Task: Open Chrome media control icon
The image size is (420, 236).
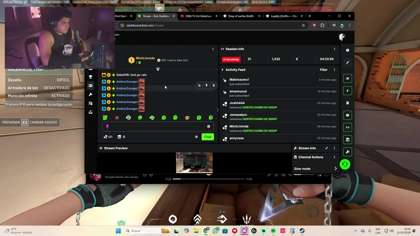Action: 334,25
